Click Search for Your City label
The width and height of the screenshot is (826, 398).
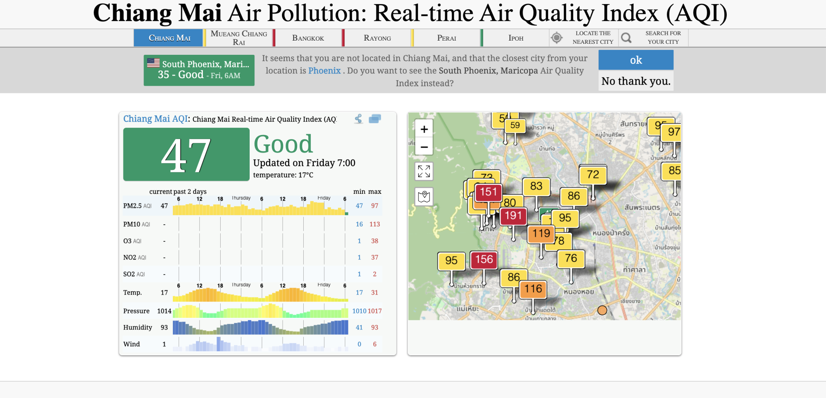[x=663, y=37]
